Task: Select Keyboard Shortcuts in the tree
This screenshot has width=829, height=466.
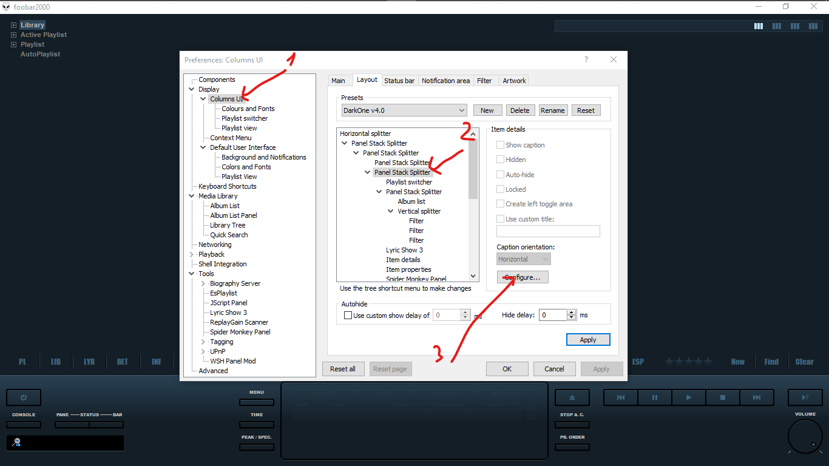Action: click(x=228, y=186)
